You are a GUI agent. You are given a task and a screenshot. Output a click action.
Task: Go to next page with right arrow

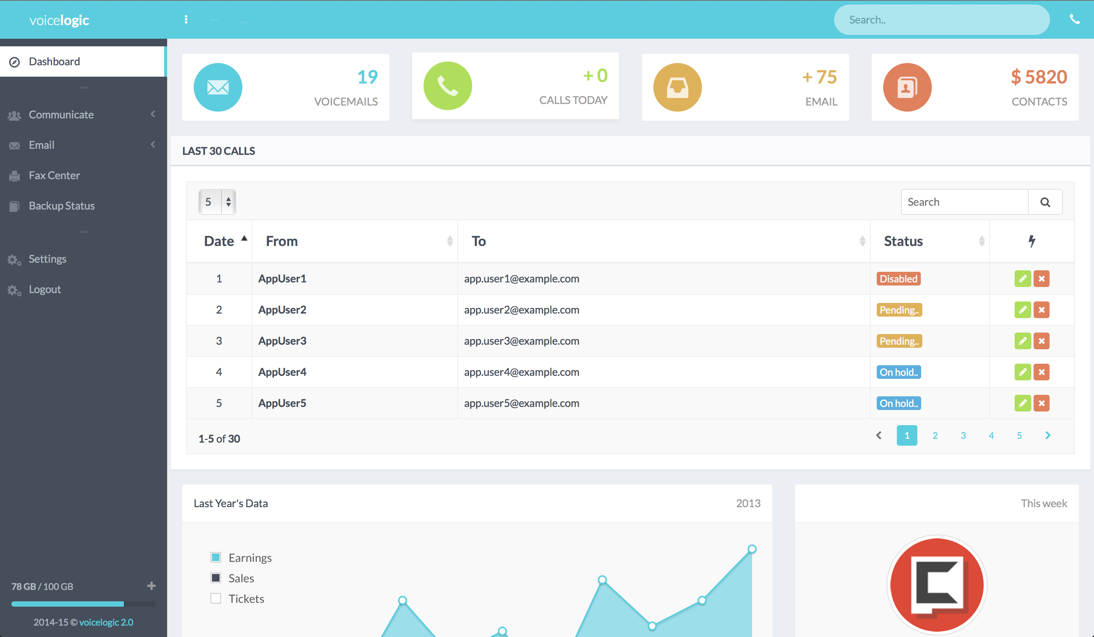pyautogui.click(x=1048, y=435)
